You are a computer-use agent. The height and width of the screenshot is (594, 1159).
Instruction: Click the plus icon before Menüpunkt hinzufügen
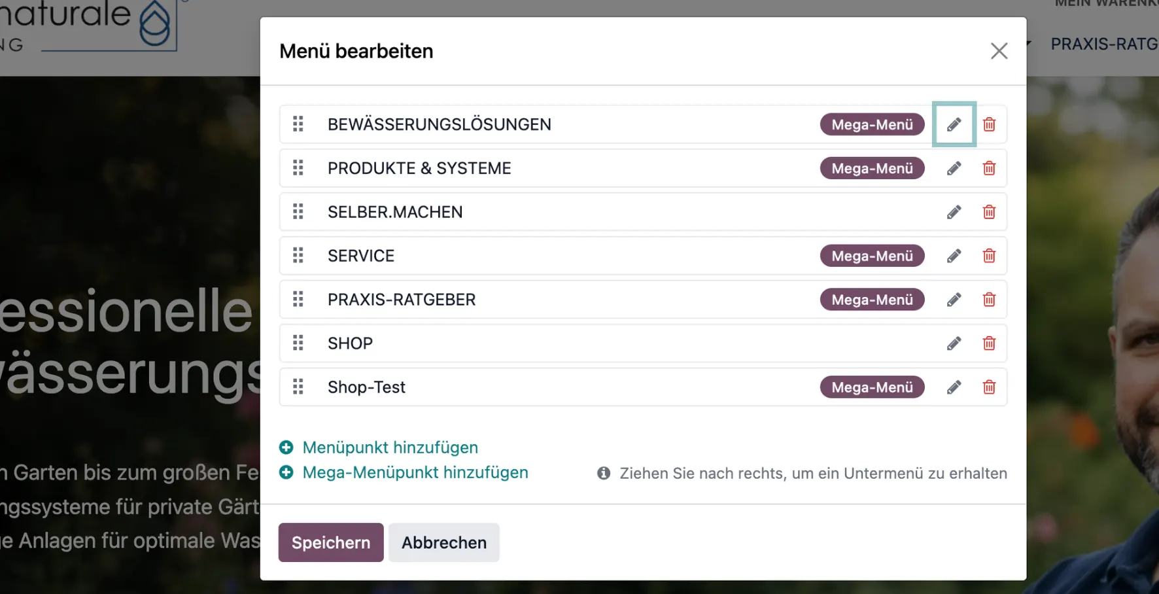coord(286,447)
